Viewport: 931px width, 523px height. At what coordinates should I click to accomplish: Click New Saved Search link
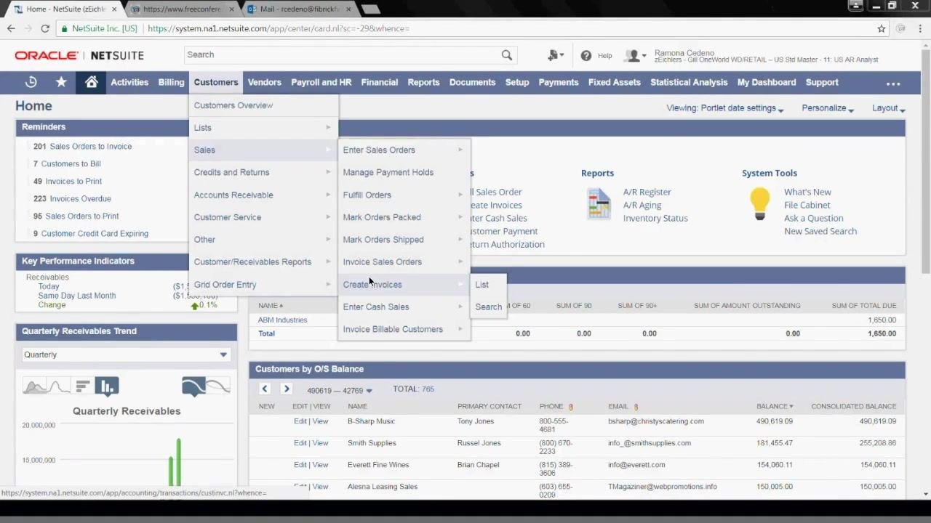coord(820,231)
